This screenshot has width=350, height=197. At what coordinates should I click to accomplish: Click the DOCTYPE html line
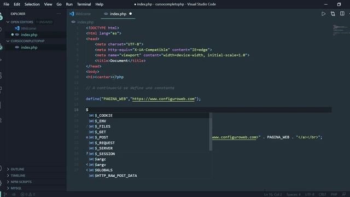pyautogui.click(x=102, y=28)
